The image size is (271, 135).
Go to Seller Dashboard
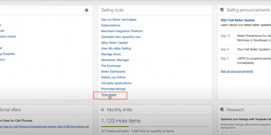pos(113,71)
